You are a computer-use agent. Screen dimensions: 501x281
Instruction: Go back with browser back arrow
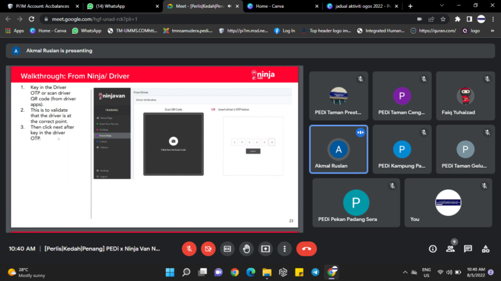(8, 19)
